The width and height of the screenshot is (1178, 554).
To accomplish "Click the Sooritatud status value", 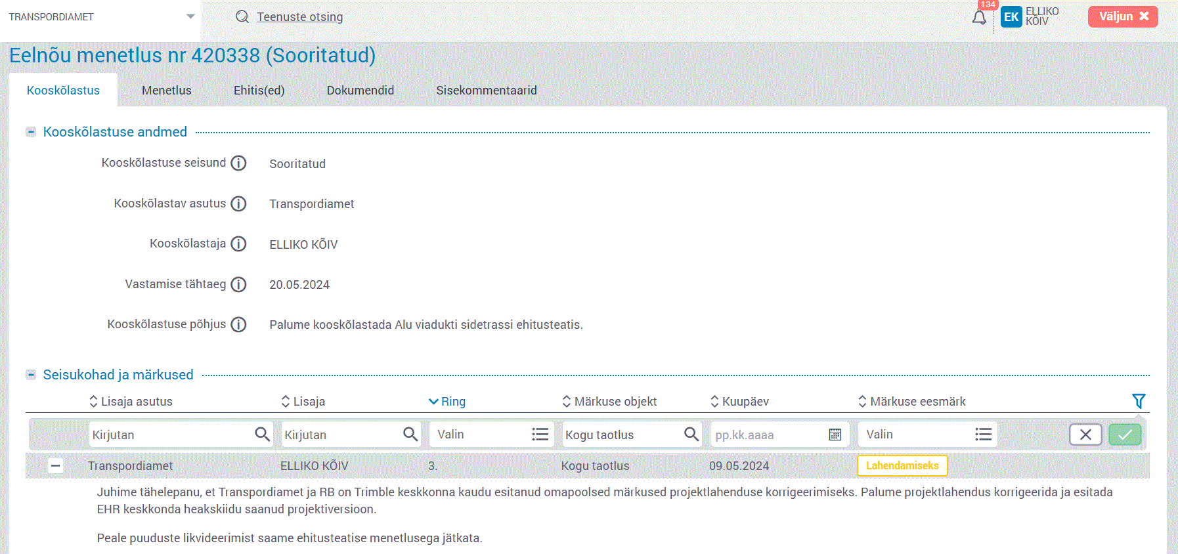I will 297,164.
